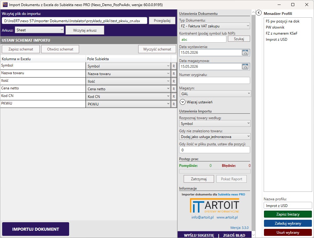Click the R button in PKWiU row
The image size is (314, 238).
click(x=174, y=104)
